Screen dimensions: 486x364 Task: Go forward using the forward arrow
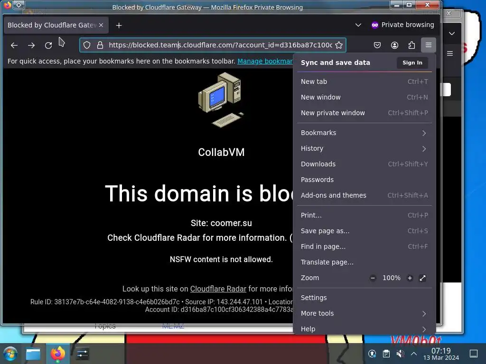31,45
